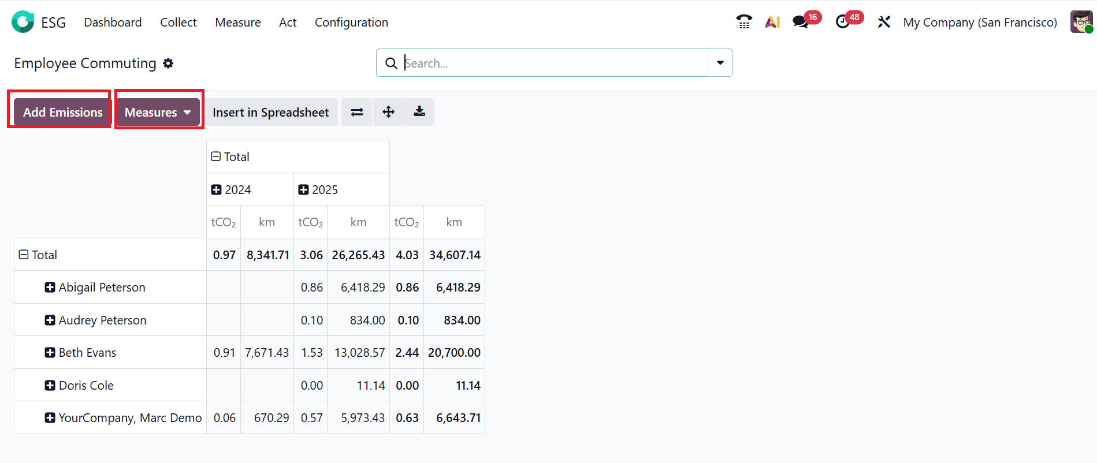Image resolution: width=1097 pixels, height=463 pixels.
Task: Open the chat messages icon
Action: 800,22
